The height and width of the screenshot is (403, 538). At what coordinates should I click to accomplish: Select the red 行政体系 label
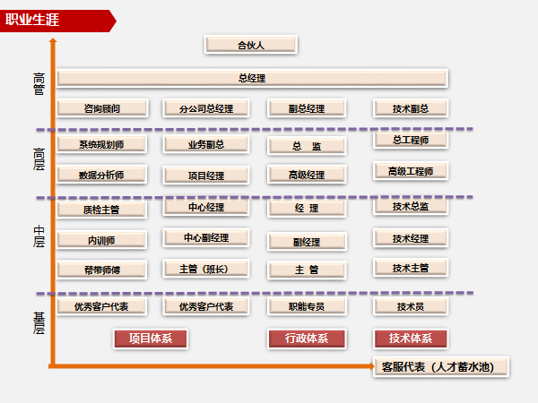[x=307, y=339]
